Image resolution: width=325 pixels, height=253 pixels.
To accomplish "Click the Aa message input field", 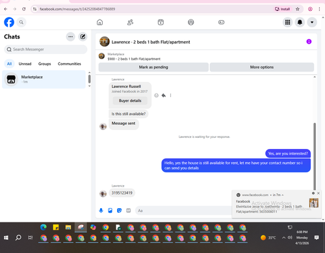I will (183, 211).
